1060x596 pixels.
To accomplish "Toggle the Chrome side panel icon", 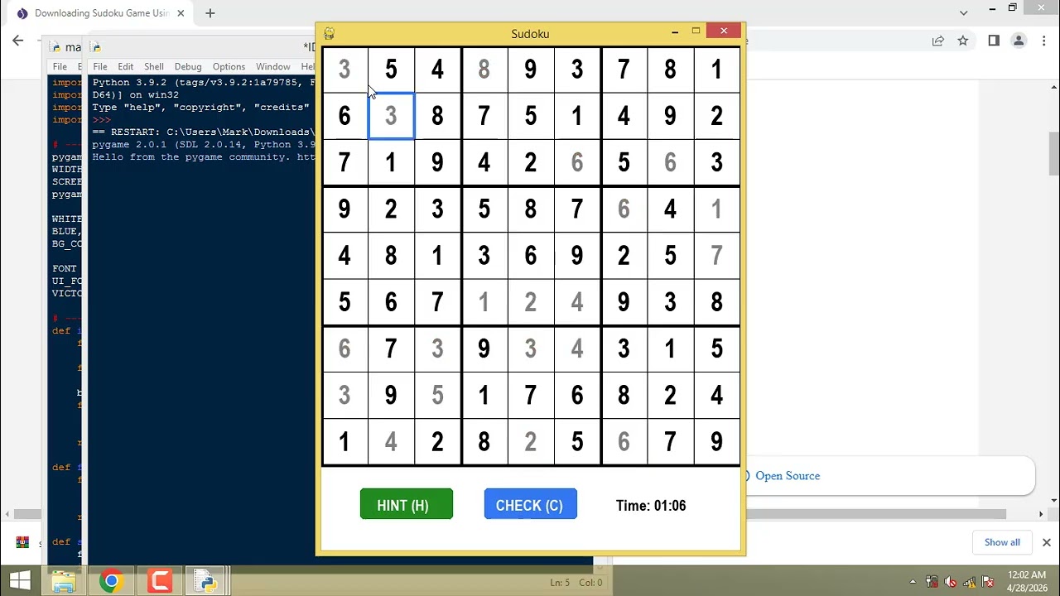I will [x=994, y=41].
